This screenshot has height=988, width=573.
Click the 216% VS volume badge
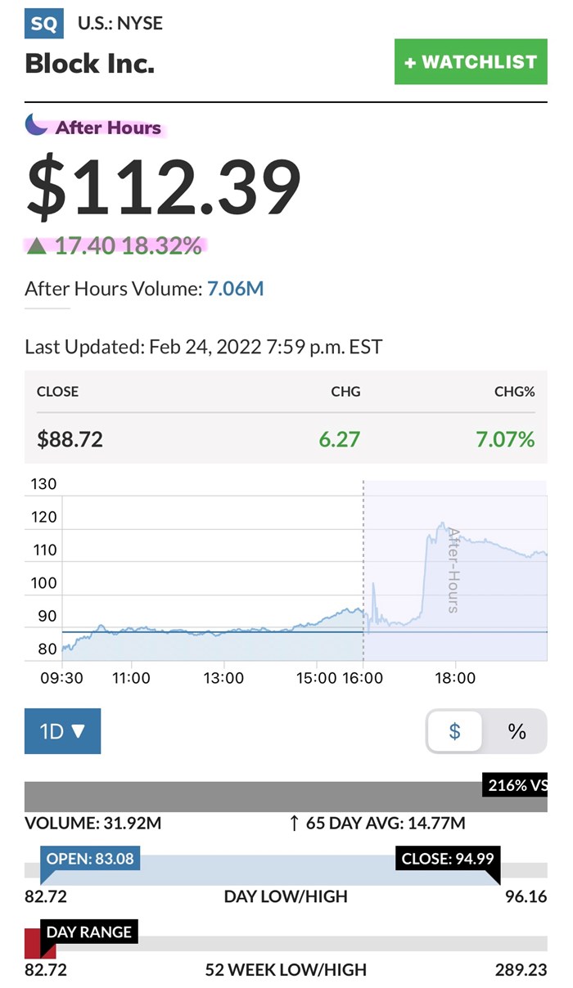(516, 786)
